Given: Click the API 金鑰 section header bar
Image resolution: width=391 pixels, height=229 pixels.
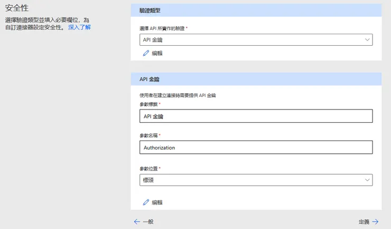Looking at the screenshot, I should [x=256, y=79].
